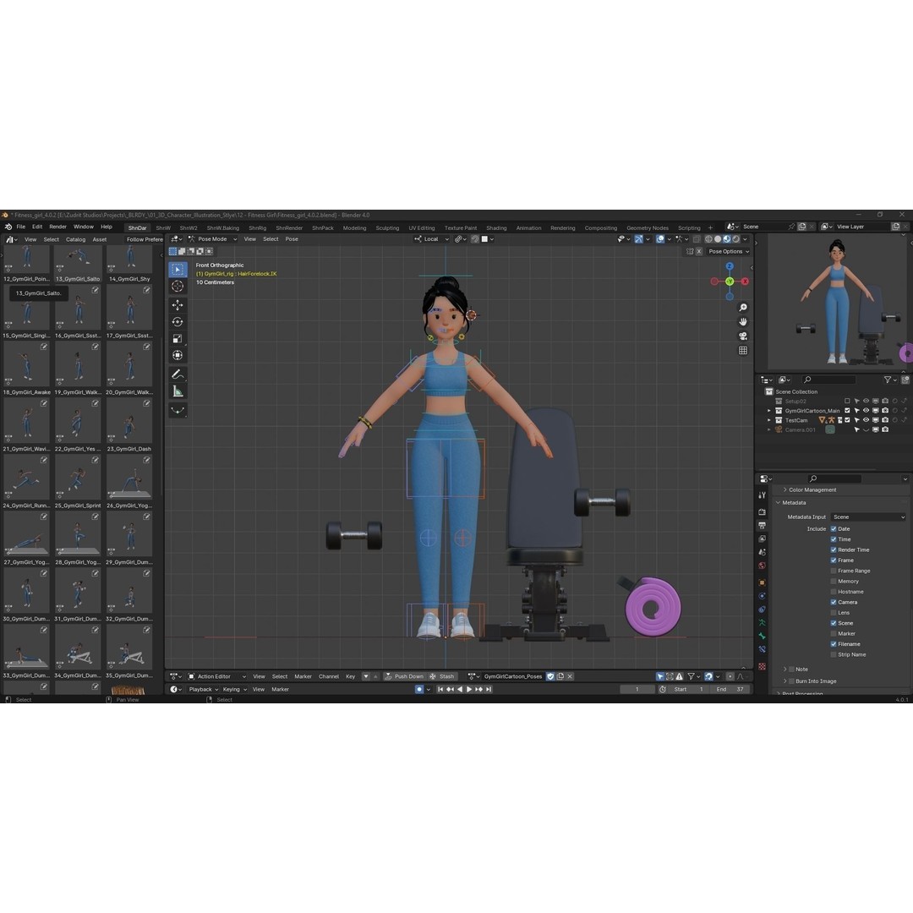Open the Keying popover
This screenshot has width=913, height=913.
pyautogui.click(x=235, y=690)
